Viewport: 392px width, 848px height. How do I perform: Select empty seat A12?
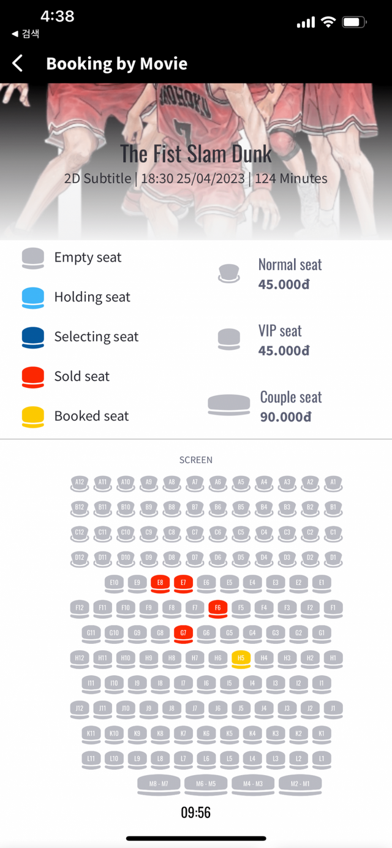(79, 483)
